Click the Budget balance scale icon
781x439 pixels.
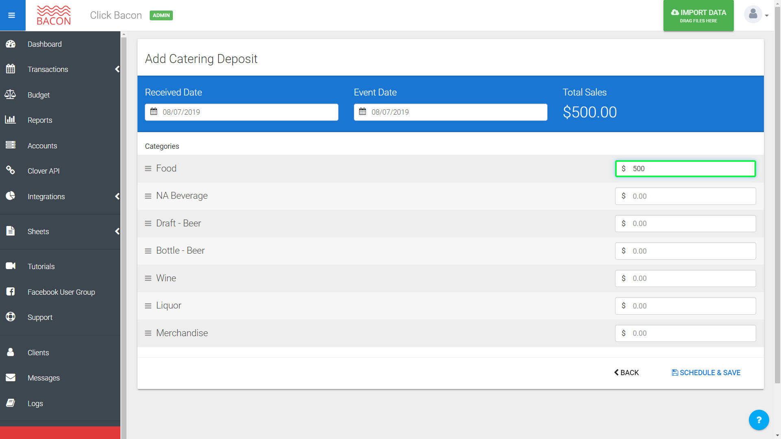click(x=11, y=95)
